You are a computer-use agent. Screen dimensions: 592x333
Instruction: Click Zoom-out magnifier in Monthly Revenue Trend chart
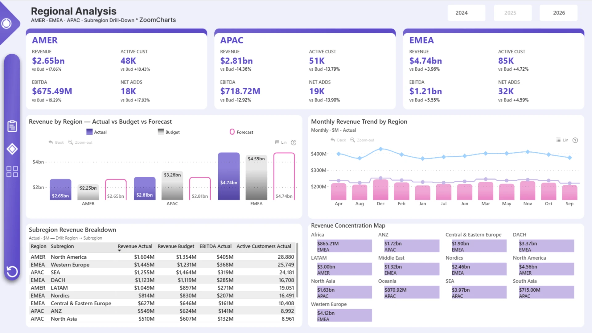click(x=352, y=140)
